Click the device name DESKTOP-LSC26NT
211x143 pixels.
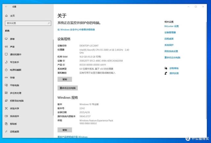pos(89,46)
